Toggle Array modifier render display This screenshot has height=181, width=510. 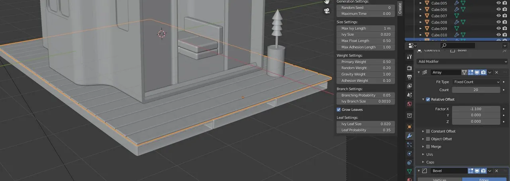point(483,72)
